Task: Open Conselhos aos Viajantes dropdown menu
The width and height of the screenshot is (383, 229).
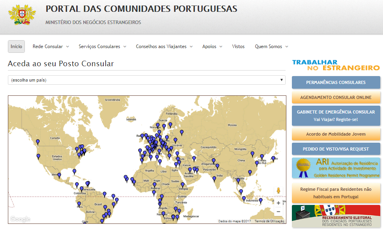Action: (164, 47)
